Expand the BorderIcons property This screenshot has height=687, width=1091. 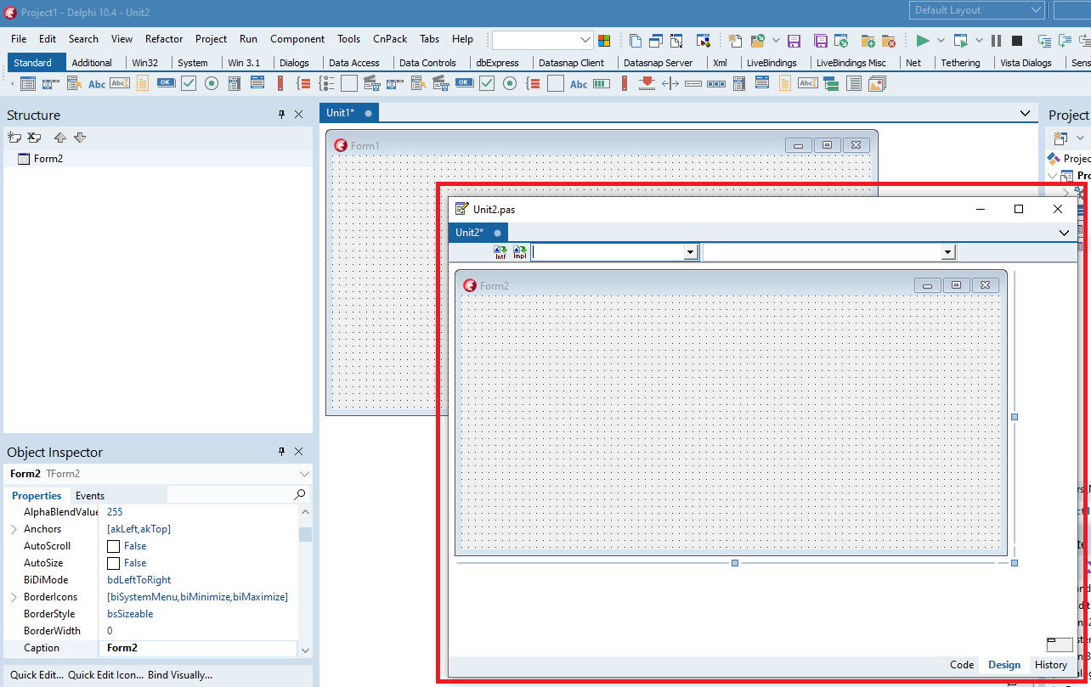coord(14,597)
